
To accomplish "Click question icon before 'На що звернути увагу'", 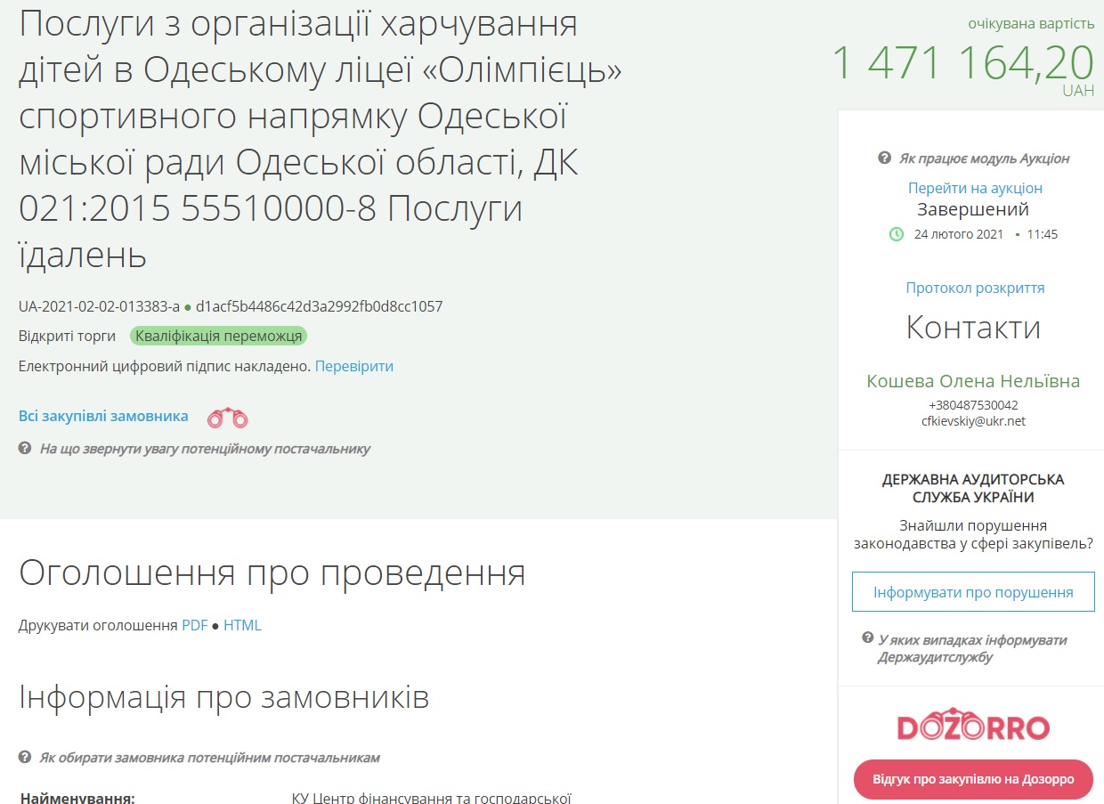I will click(x=25, y=449).
